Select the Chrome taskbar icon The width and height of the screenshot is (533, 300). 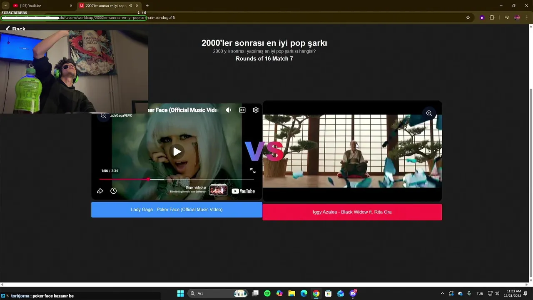point(316,293)
